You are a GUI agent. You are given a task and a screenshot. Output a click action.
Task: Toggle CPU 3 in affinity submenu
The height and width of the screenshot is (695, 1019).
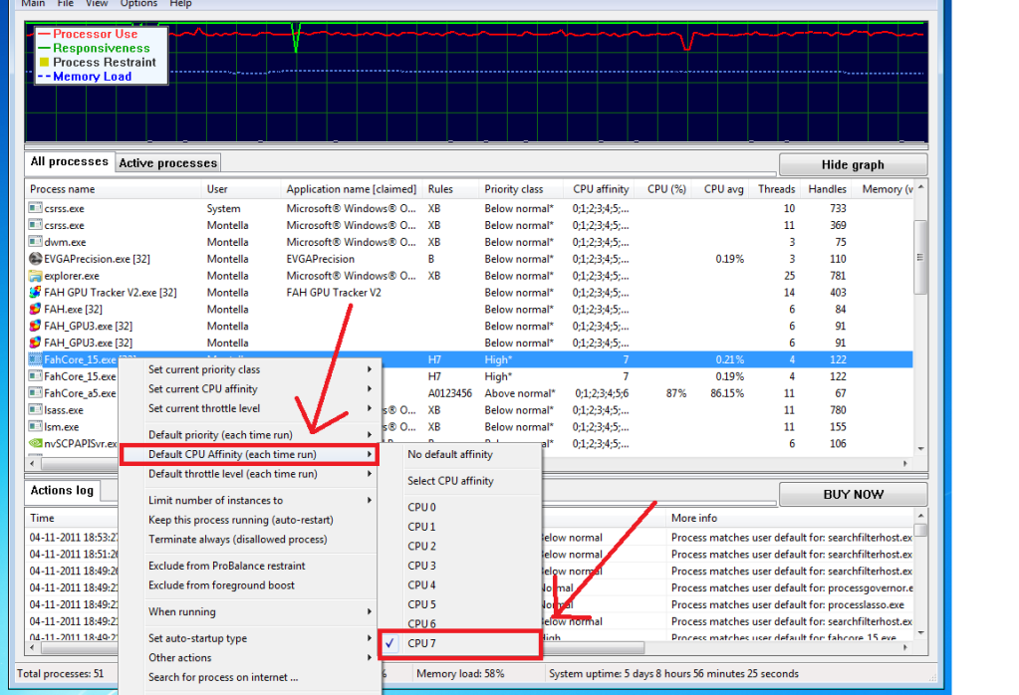[x=421, y=566]
